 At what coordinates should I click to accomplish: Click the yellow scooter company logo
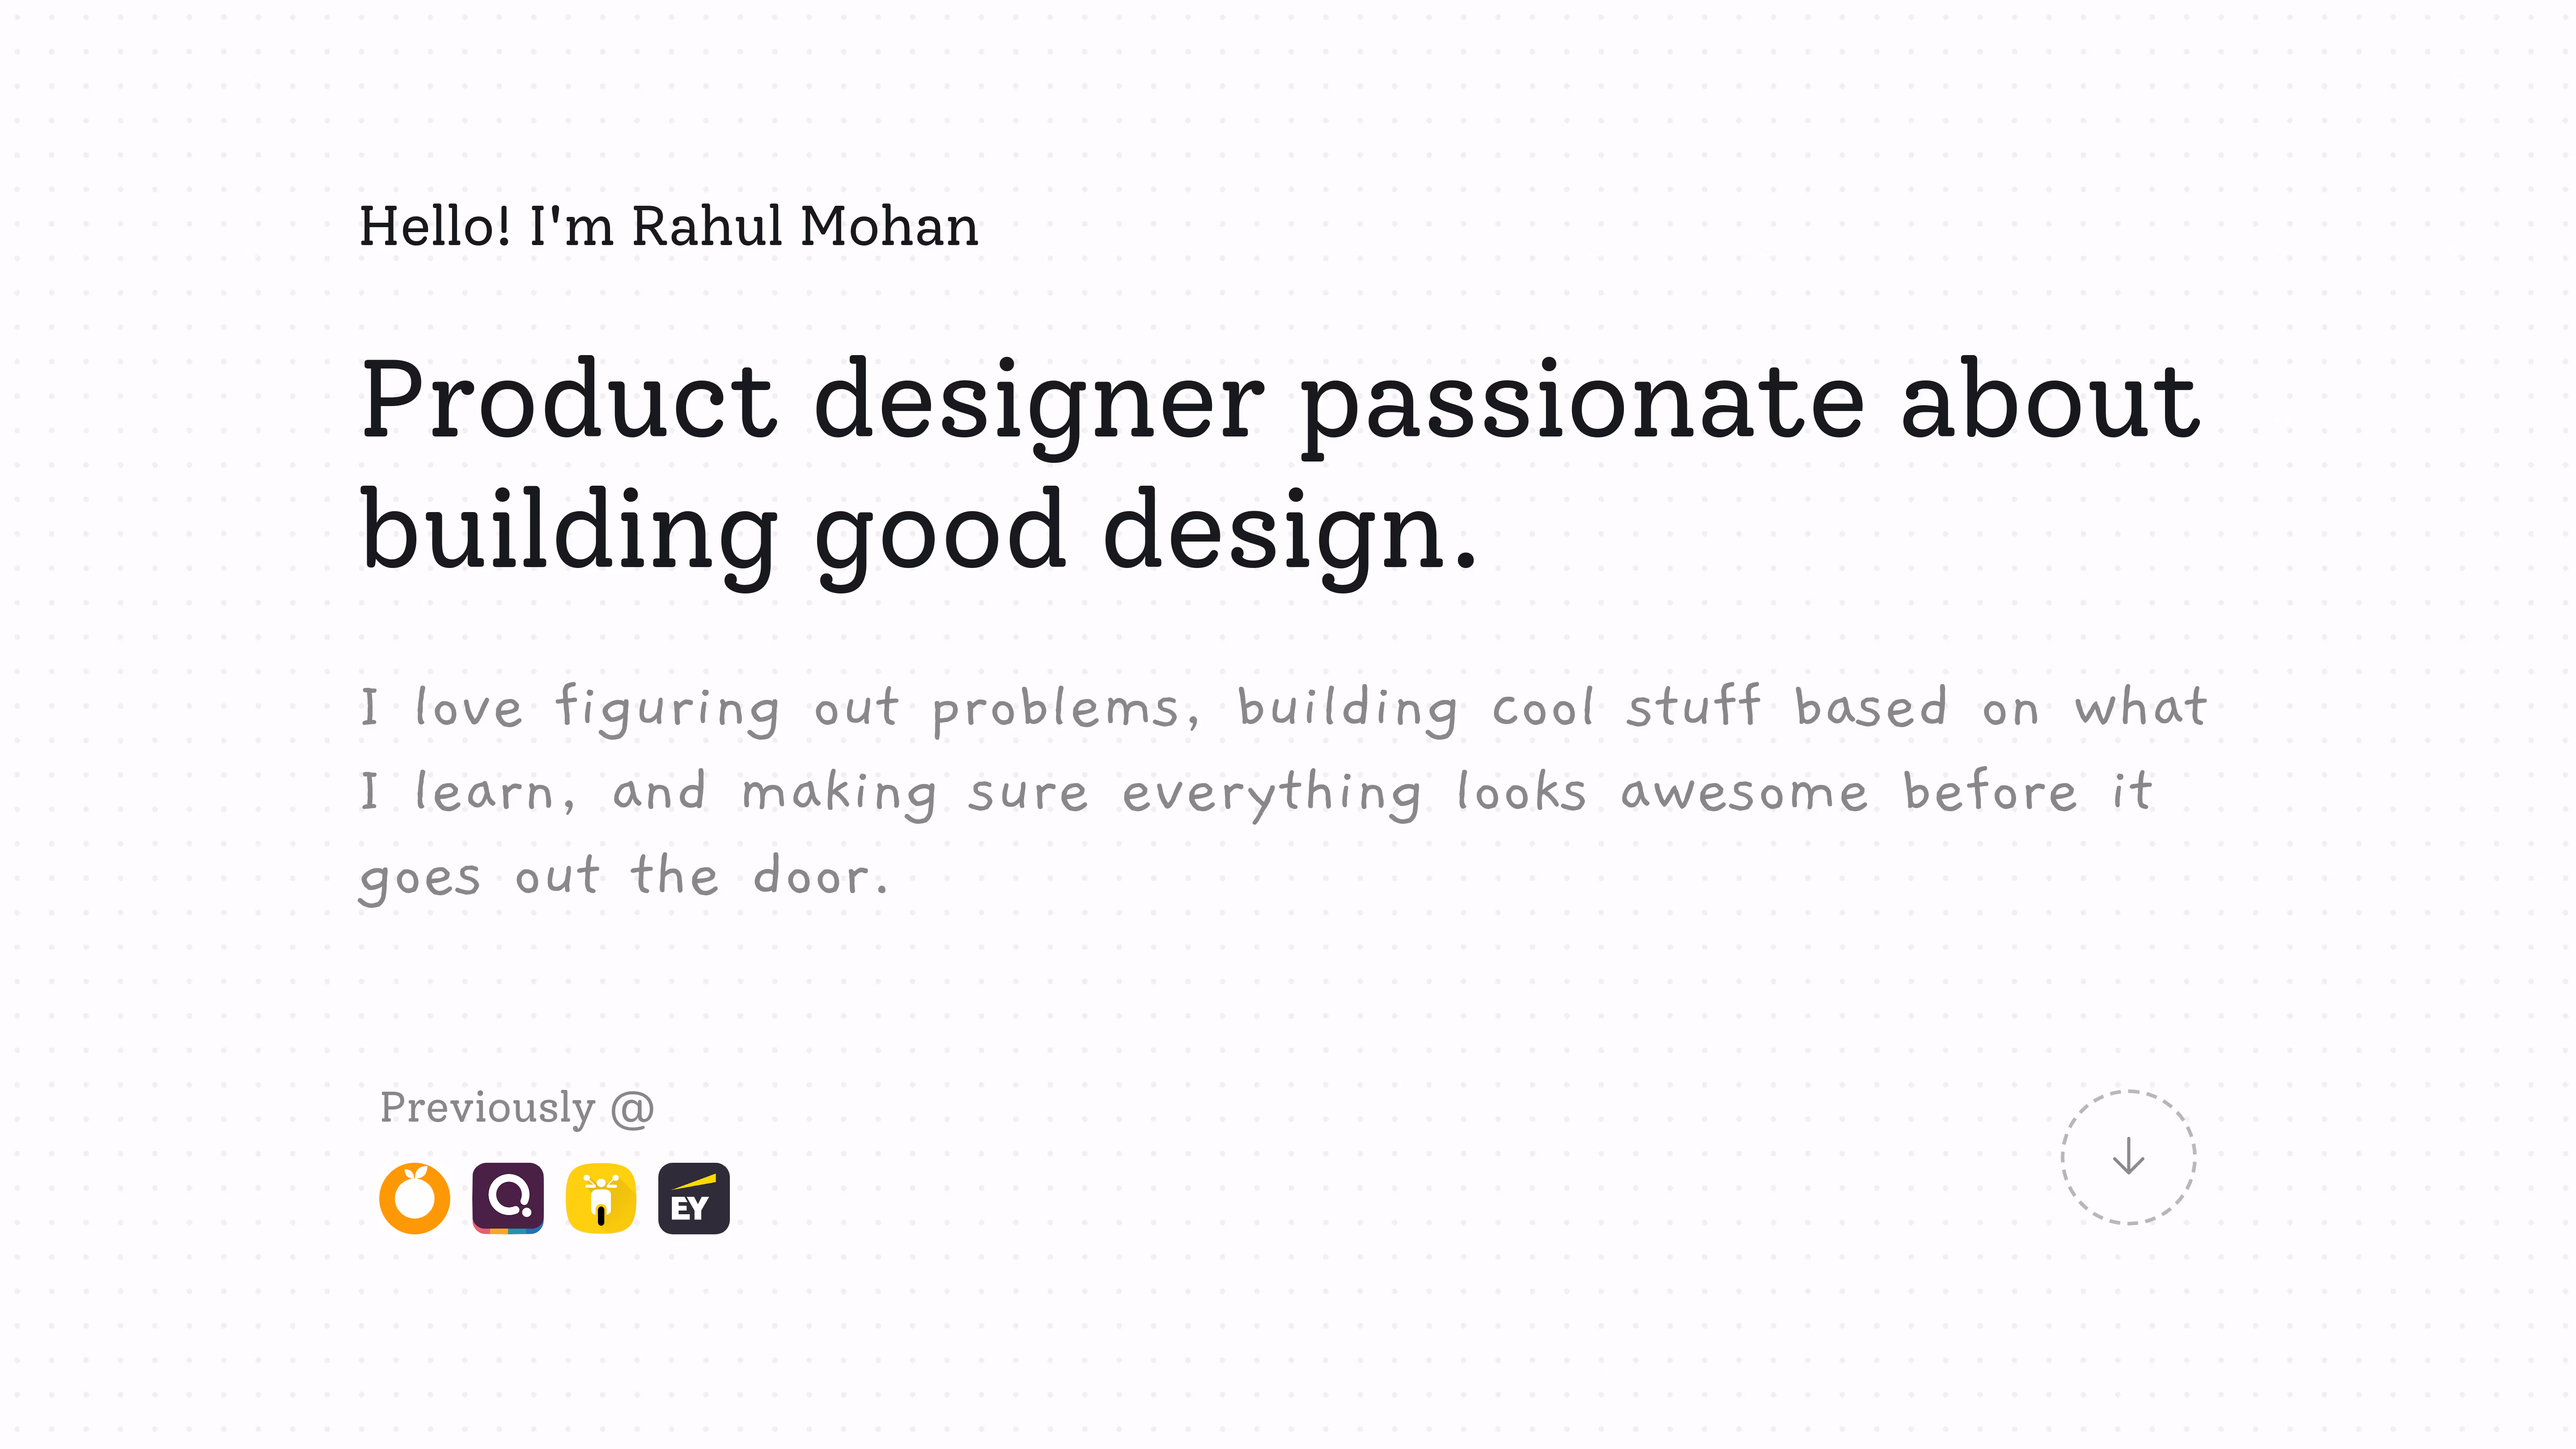pos(601,1198)
